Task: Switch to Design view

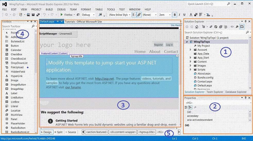Action: [x=46, y=132]
